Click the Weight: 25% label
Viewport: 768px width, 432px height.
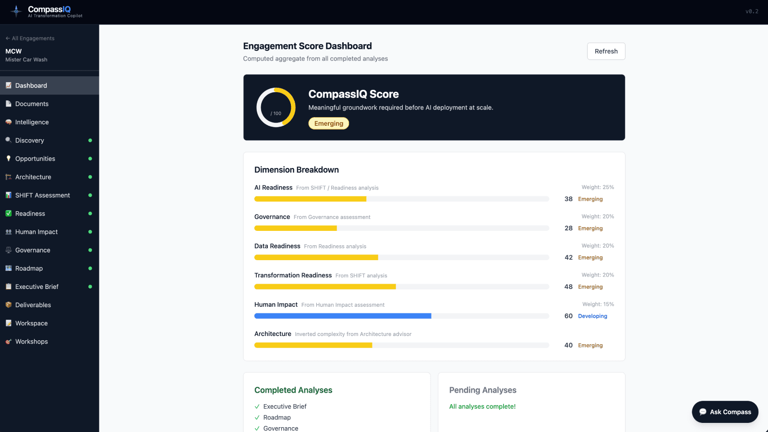(x=598, y=187)
